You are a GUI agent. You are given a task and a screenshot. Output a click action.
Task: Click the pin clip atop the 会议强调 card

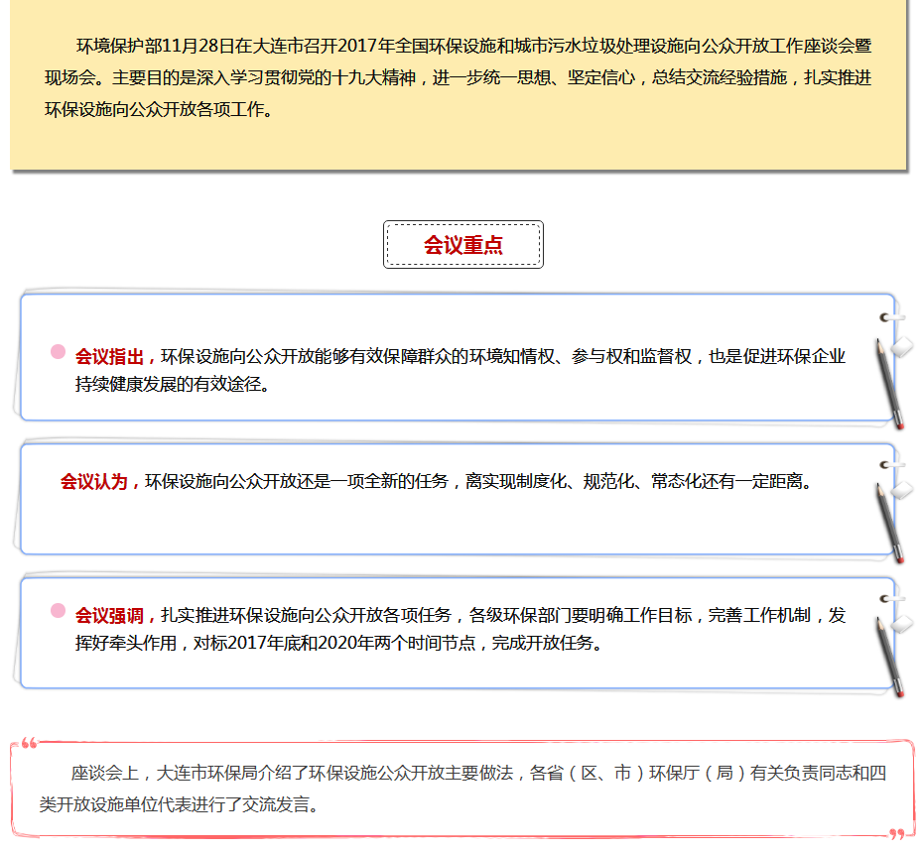pyautogui.click(x=890, y=598)
